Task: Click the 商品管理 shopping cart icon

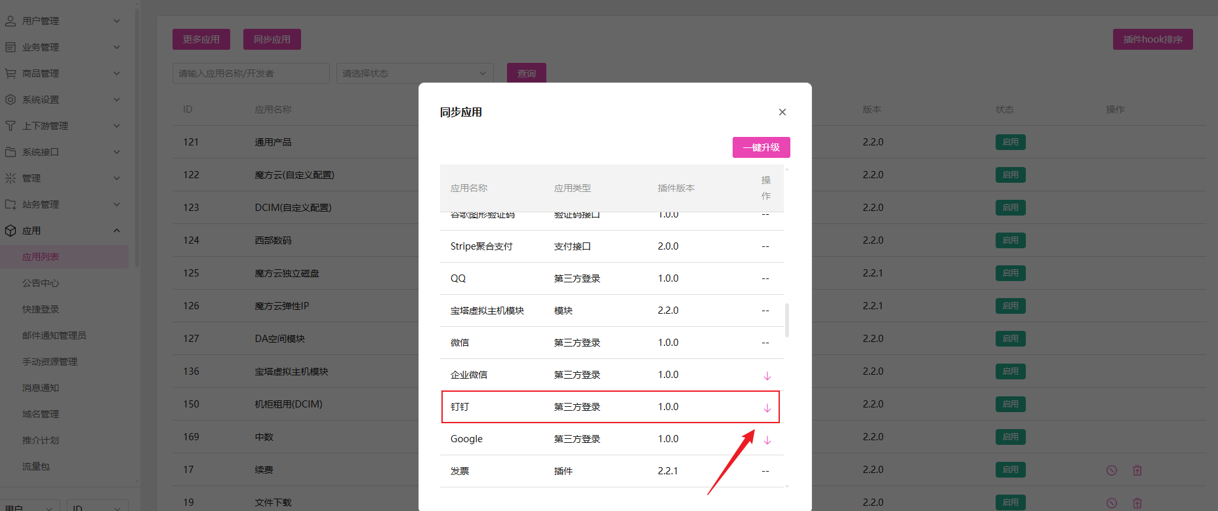Action: pyautogui.click(x=10, y=73)
